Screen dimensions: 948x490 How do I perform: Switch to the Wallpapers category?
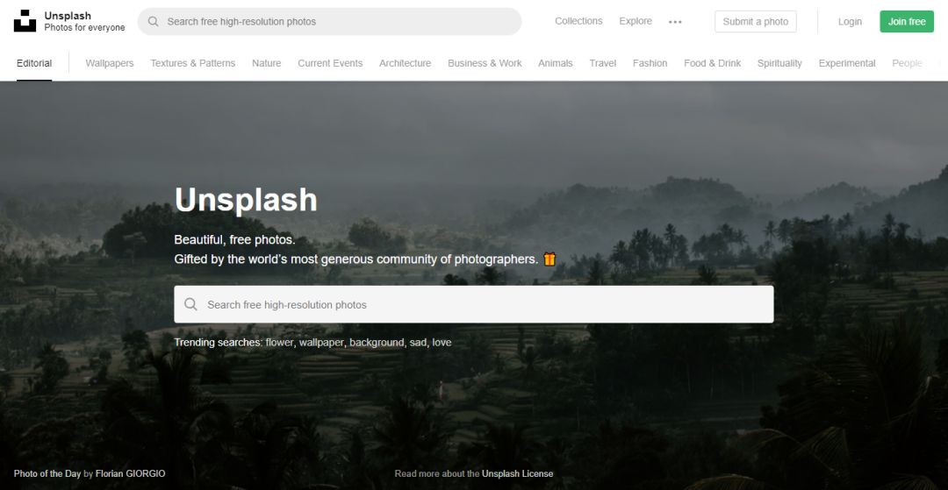tap(110, 63)
